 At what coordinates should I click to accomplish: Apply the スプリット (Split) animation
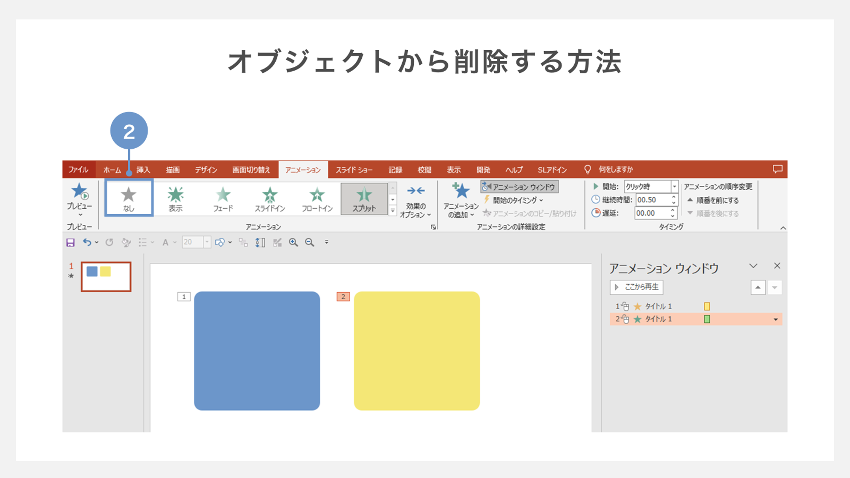click(364, 199)
